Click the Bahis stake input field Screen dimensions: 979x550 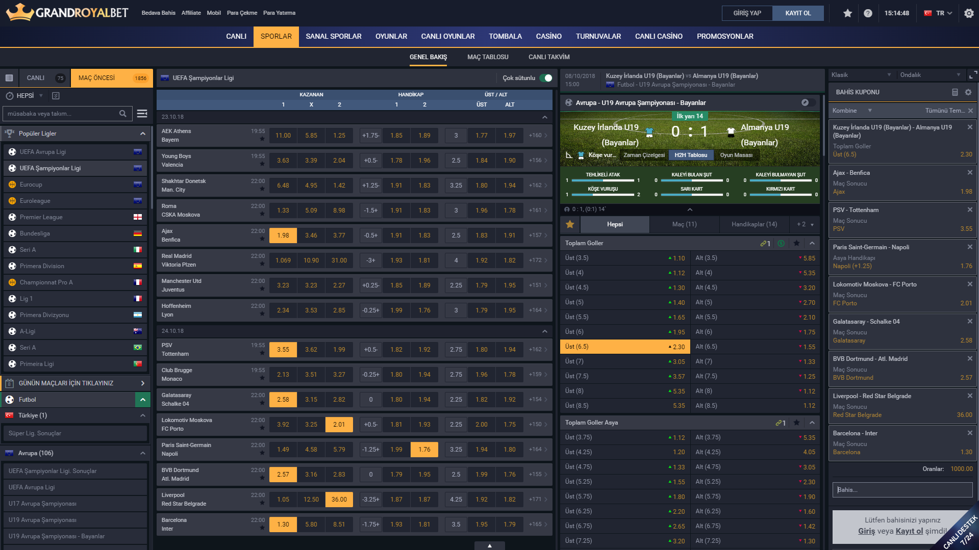[902, 490]
